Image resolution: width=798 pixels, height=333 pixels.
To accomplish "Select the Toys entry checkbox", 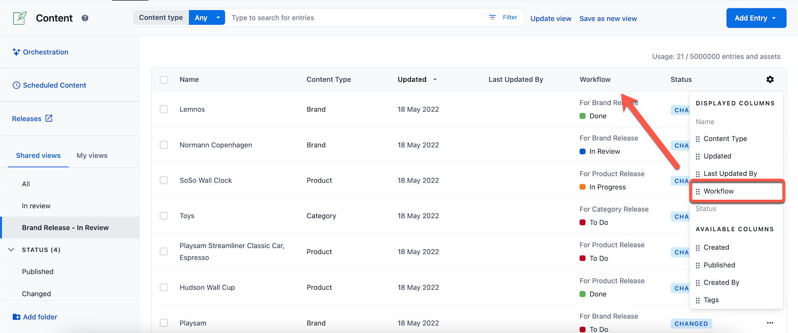I will click(x=164, y=216).
